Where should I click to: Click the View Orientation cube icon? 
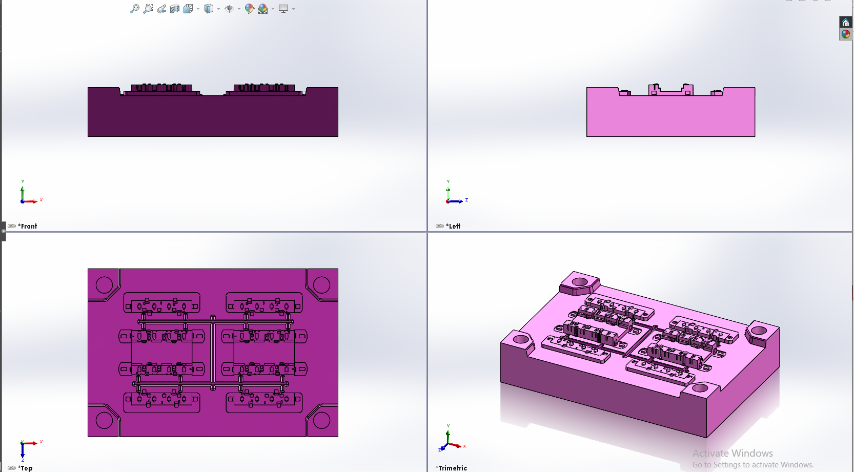(x=188, y=9)
